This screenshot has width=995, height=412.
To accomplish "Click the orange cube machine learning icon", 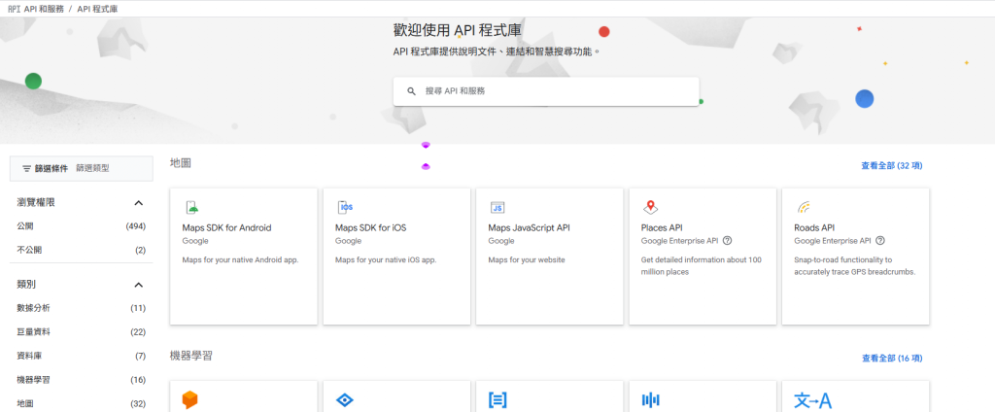I will pos(190,400).
